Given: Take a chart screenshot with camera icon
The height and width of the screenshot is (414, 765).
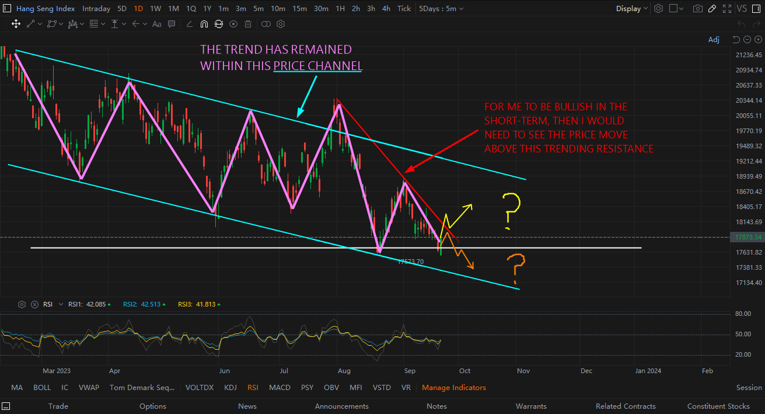Looking at the screenshot, I should point(698,9).
